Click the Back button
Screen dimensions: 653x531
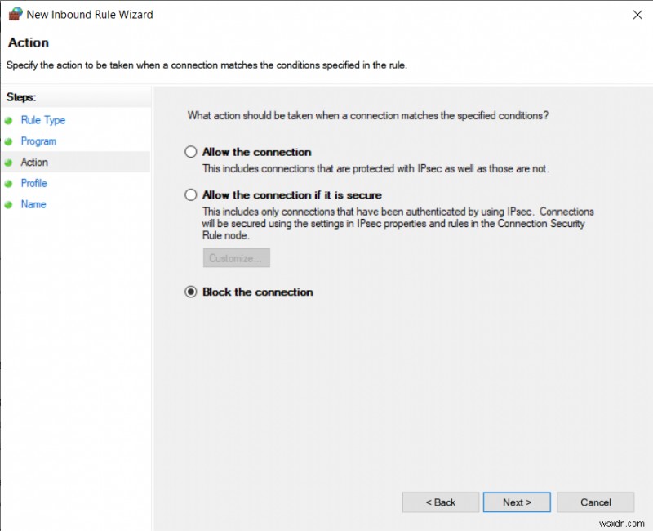pyautogui.click(x=440, y=502)
